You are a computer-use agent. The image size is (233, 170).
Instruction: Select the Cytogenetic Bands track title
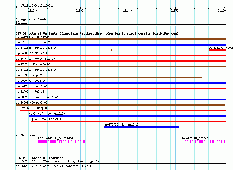coord(31,19)
